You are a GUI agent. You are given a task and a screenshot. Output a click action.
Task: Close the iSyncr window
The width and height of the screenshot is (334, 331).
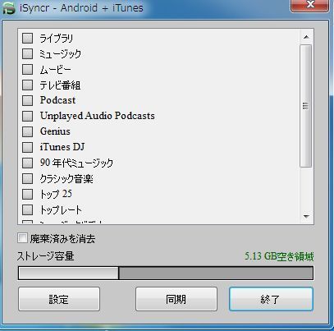310,5
